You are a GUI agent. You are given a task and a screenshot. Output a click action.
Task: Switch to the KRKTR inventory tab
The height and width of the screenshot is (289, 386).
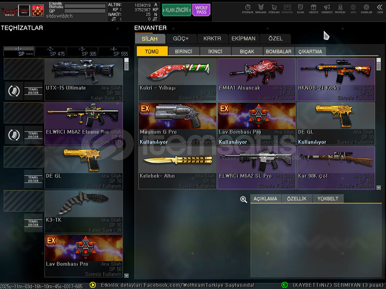tap(212, 39)
